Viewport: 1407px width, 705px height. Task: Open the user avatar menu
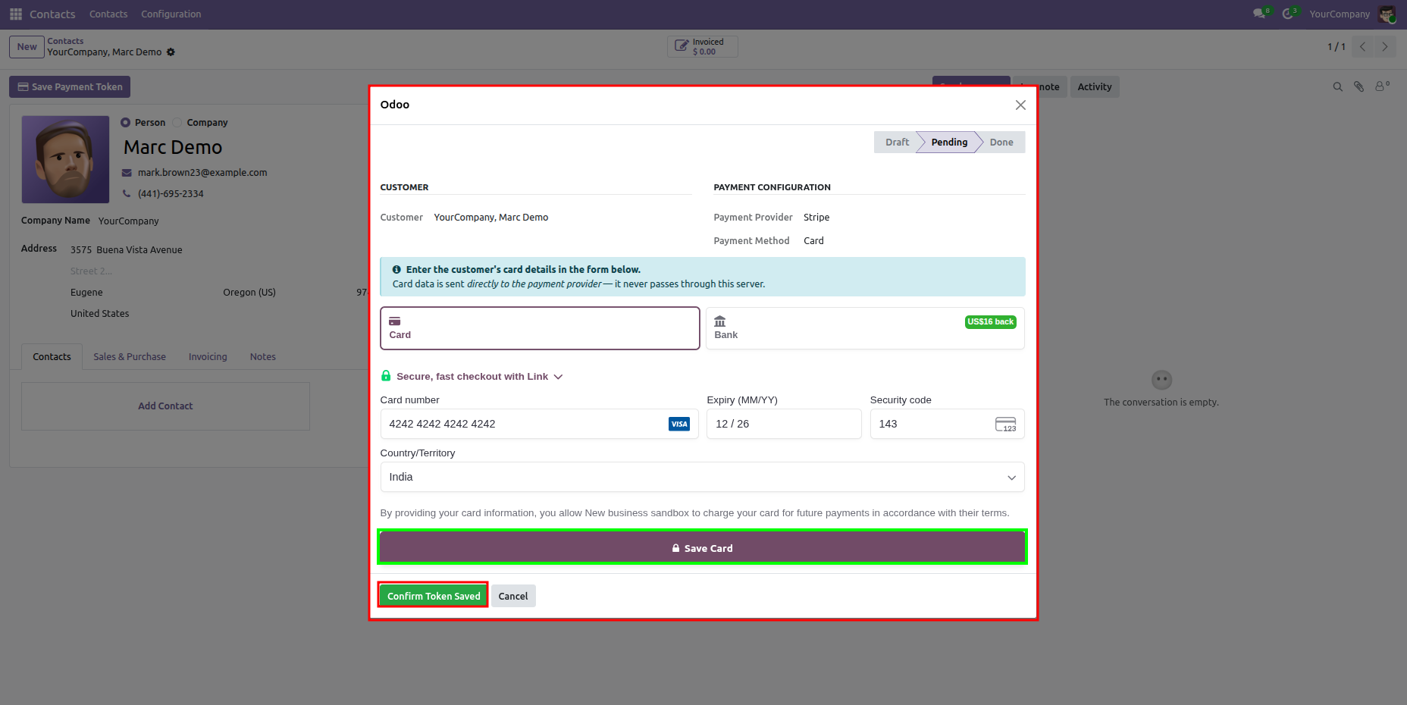click(x=1387, y=14)
